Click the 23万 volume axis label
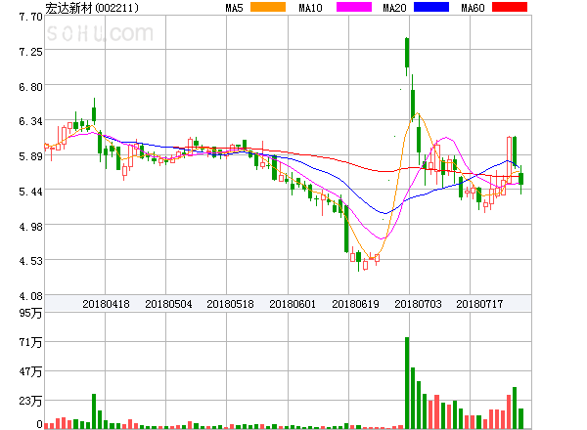The width and height of the screenshot is (587, 430). pos(30,401)
